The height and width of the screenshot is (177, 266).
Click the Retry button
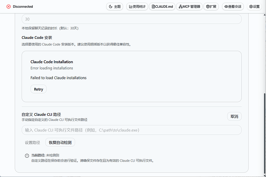coord(39,89)
